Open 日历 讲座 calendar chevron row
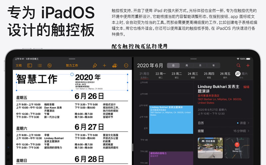This screenshot has width=266, height=165. 223,123
